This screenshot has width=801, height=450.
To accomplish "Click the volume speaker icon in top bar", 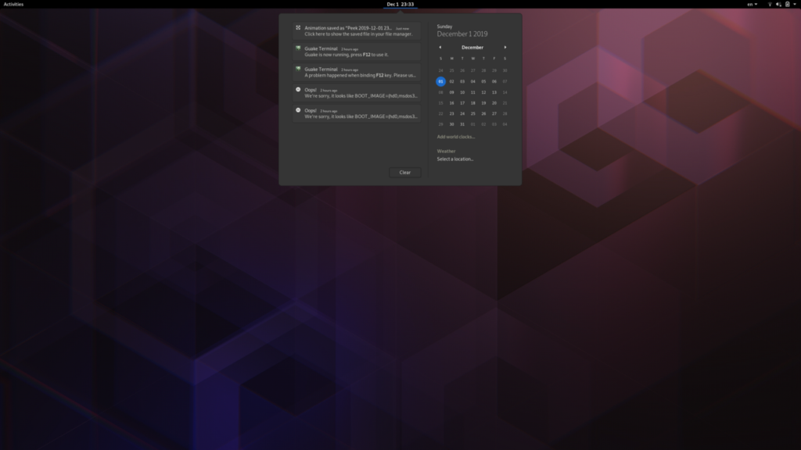I will (x=778, y=4).
